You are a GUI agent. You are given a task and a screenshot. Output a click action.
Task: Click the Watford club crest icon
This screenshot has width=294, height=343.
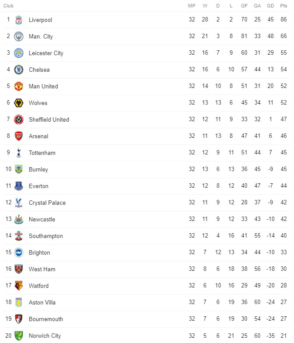coord(18,286)
